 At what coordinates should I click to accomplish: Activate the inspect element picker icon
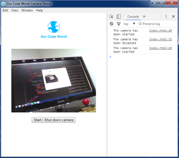coord(112,17)
